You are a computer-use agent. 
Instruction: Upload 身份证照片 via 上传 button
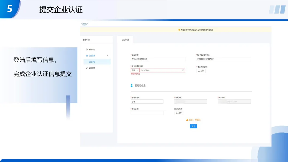(x=179, y=113)
